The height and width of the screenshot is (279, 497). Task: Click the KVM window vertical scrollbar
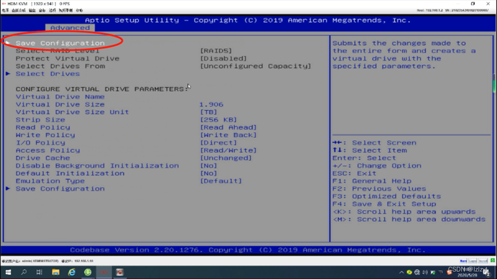[495, 83]
